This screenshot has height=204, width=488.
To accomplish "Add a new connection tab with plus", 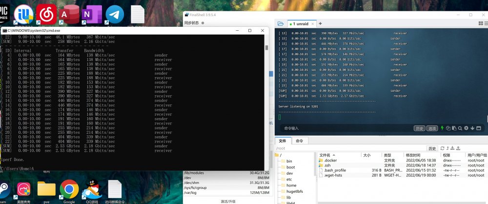I will [x=320, y=24].
